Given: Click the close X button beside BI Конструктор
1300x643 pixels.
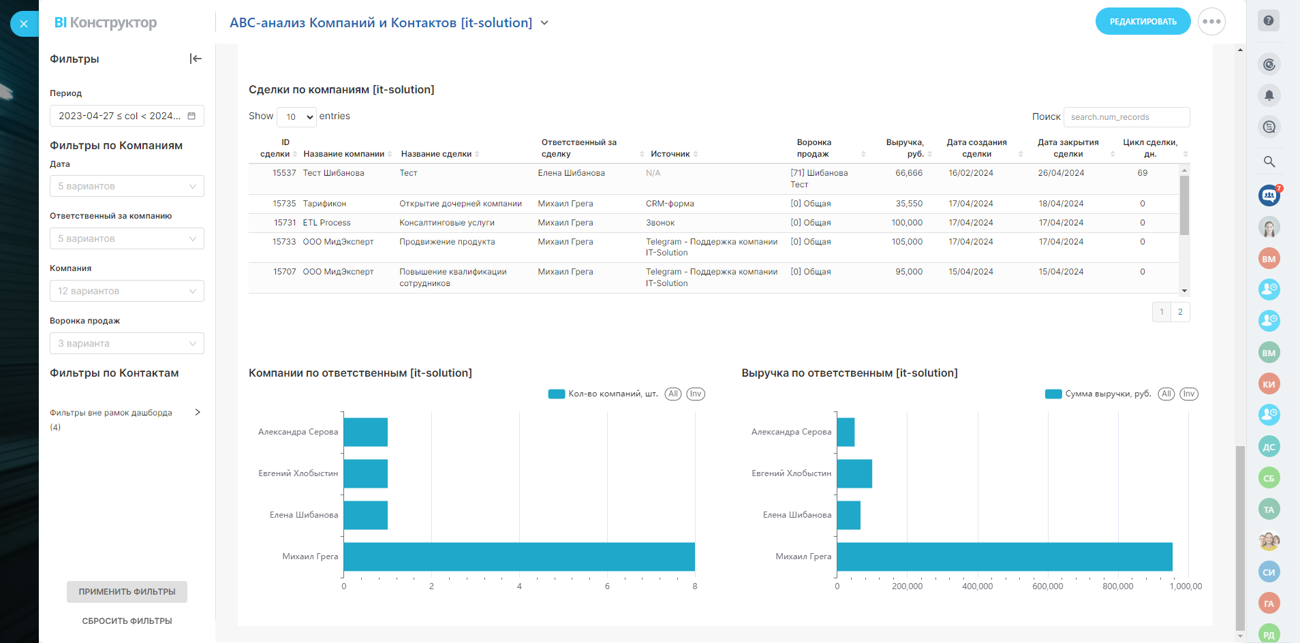Looking at the screenshot, I should tap(24, 24).
